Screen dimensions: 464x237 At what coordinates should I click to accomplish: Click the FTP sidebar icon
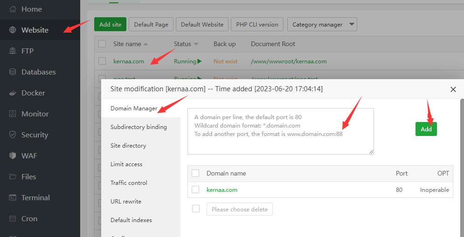click(13, 51)
